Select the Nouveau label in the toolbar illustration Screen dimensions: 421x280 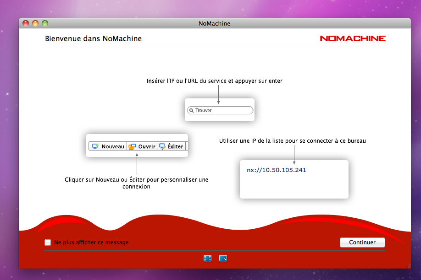pyautogui.click(x=113, y=146)
